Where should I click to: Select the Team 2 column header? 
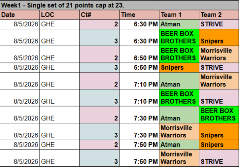click(x=219, y=15)
